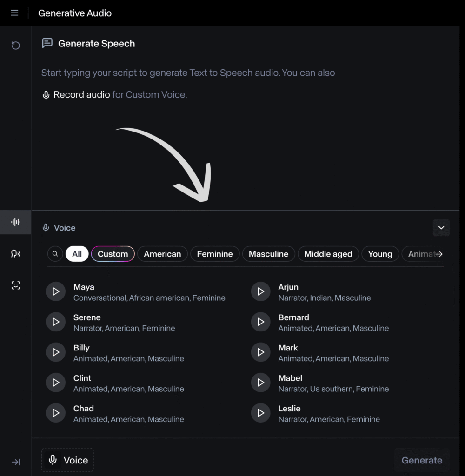Open the hamburger menu
This screenshot has width=465, height=476.
[14, 13]
